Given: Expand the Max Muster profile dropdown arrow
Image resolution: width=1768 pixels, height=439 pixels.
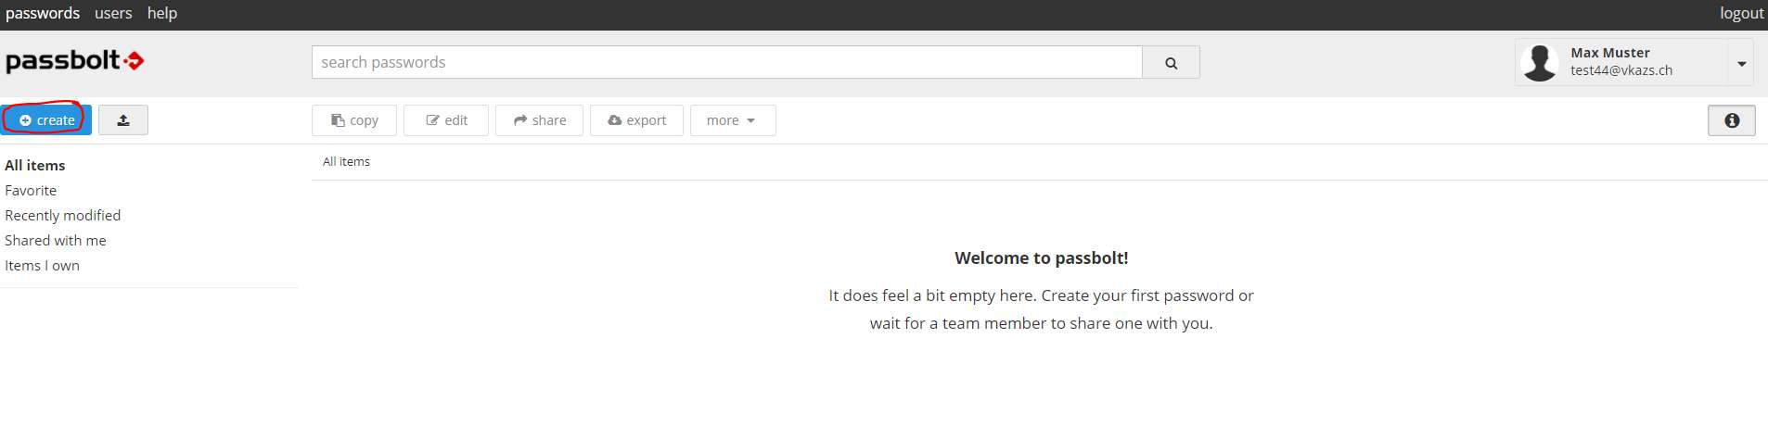Looking at the screenshot, I should tap(1741, 63).
